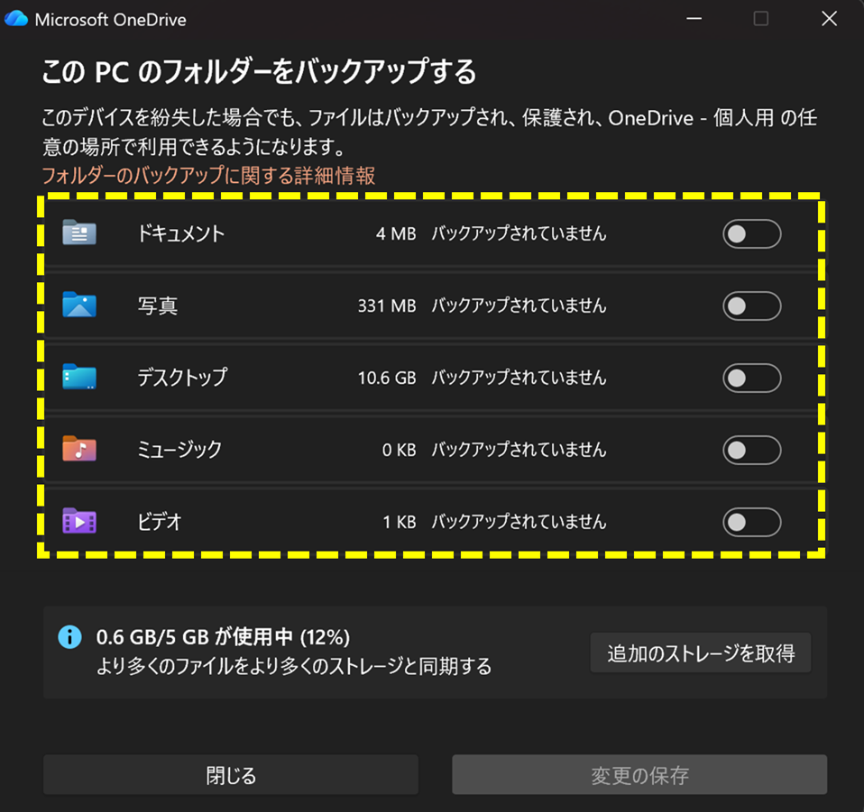The width and height of the screenshot is (864, 812).
Task: Click the 写真 pictures folder icon
Action: [79, 305]
